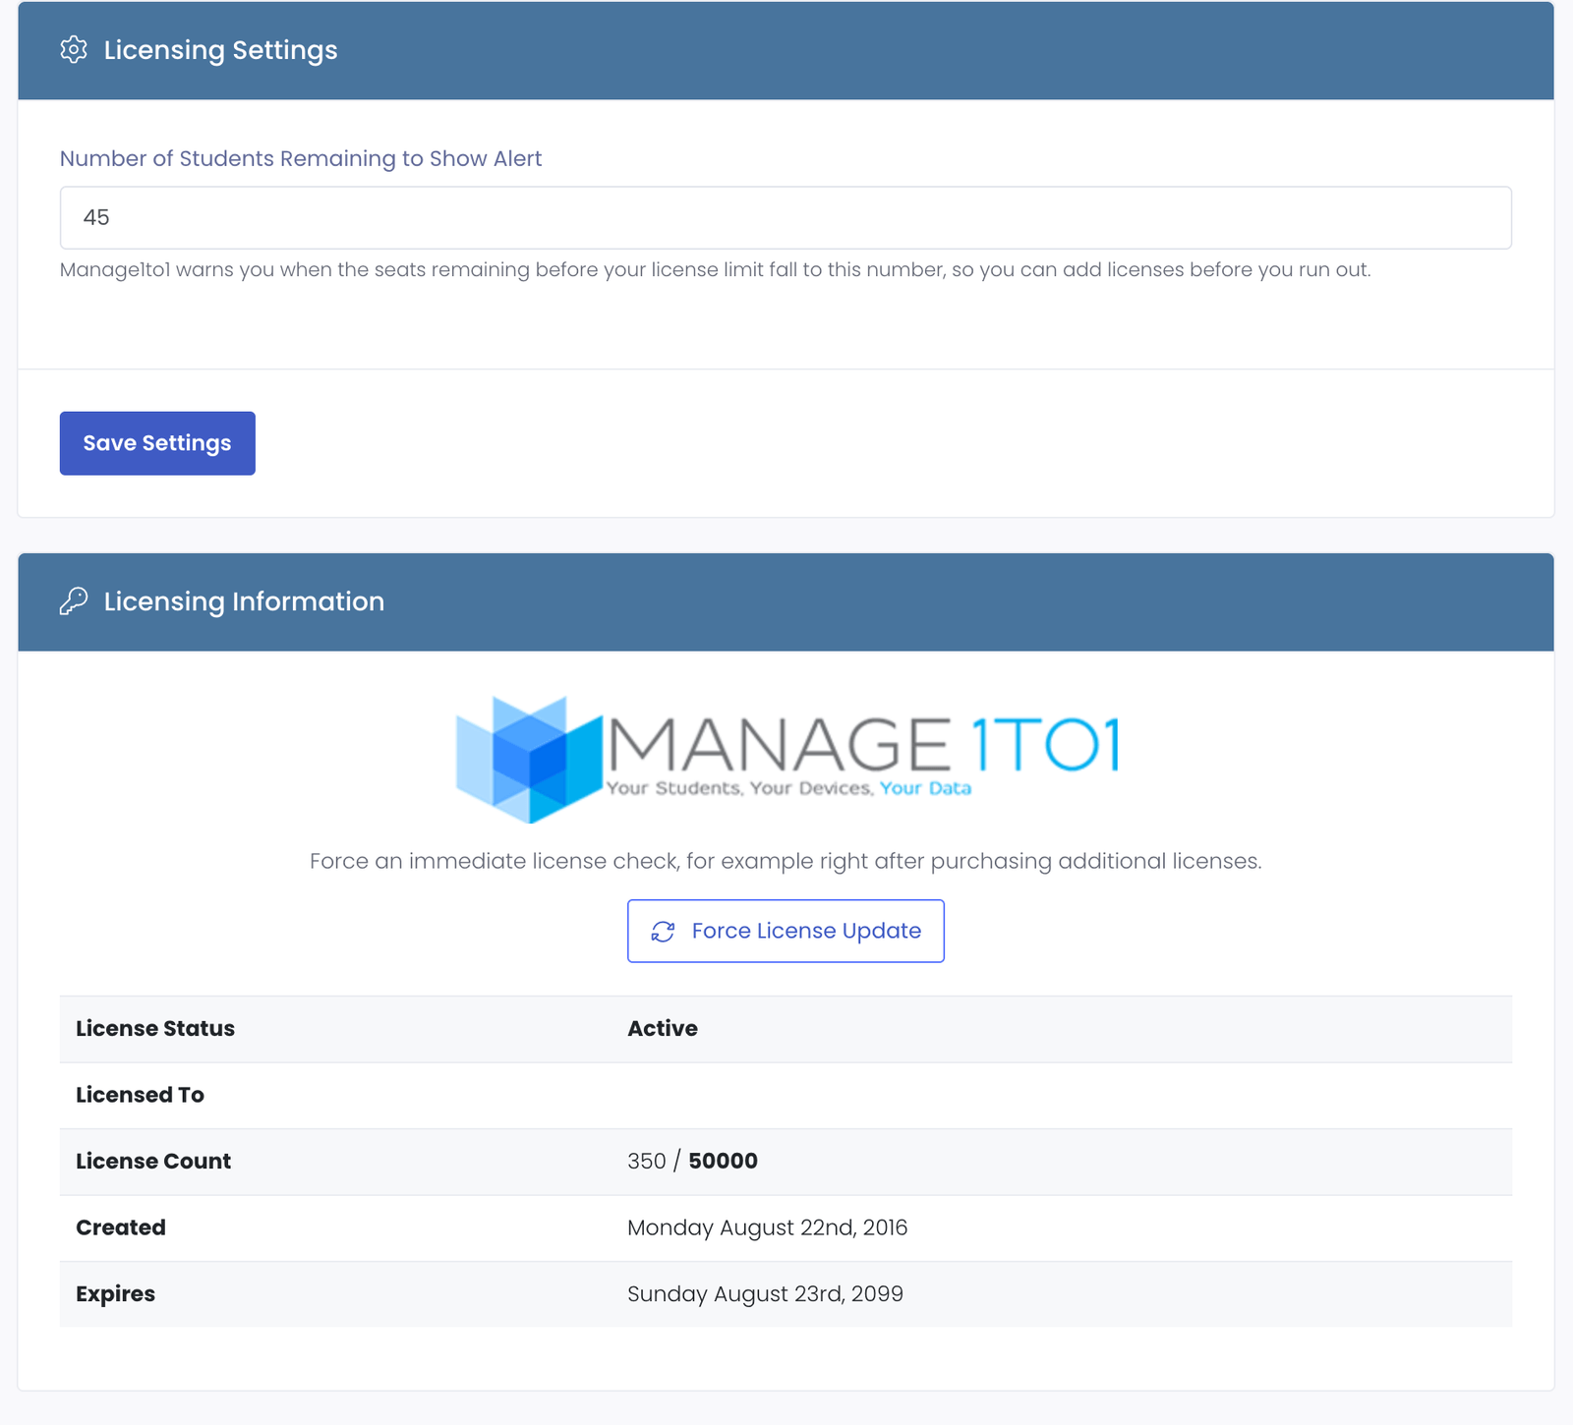The width and height of the screenshot is (1573, 1425).
Task: Click the Number of Students Remaining label
Action: 301,158
